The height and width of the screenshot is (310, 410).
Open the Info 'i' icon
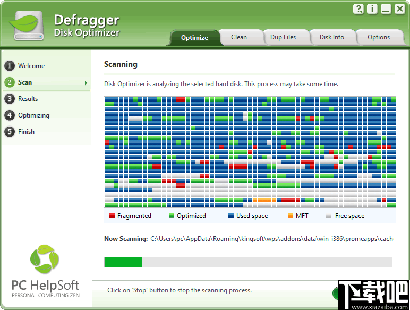pyautogui.click(x=372, y=9)
